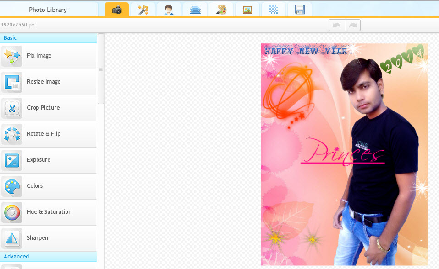Open the Layers panel icon
Screen dimensions: 439x269
click(195, 9)
